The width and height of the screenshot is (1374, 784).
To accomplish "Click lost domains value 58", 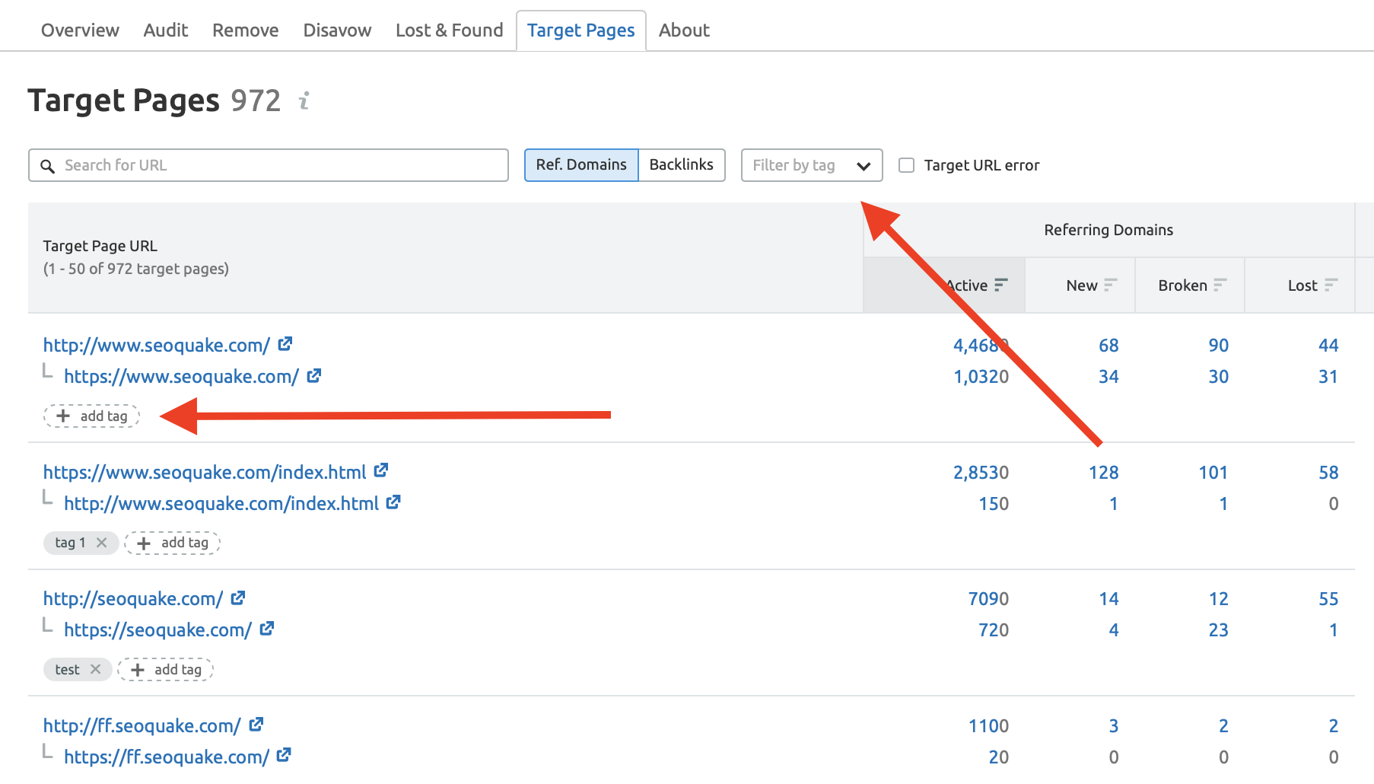I will coord(1328,473).
